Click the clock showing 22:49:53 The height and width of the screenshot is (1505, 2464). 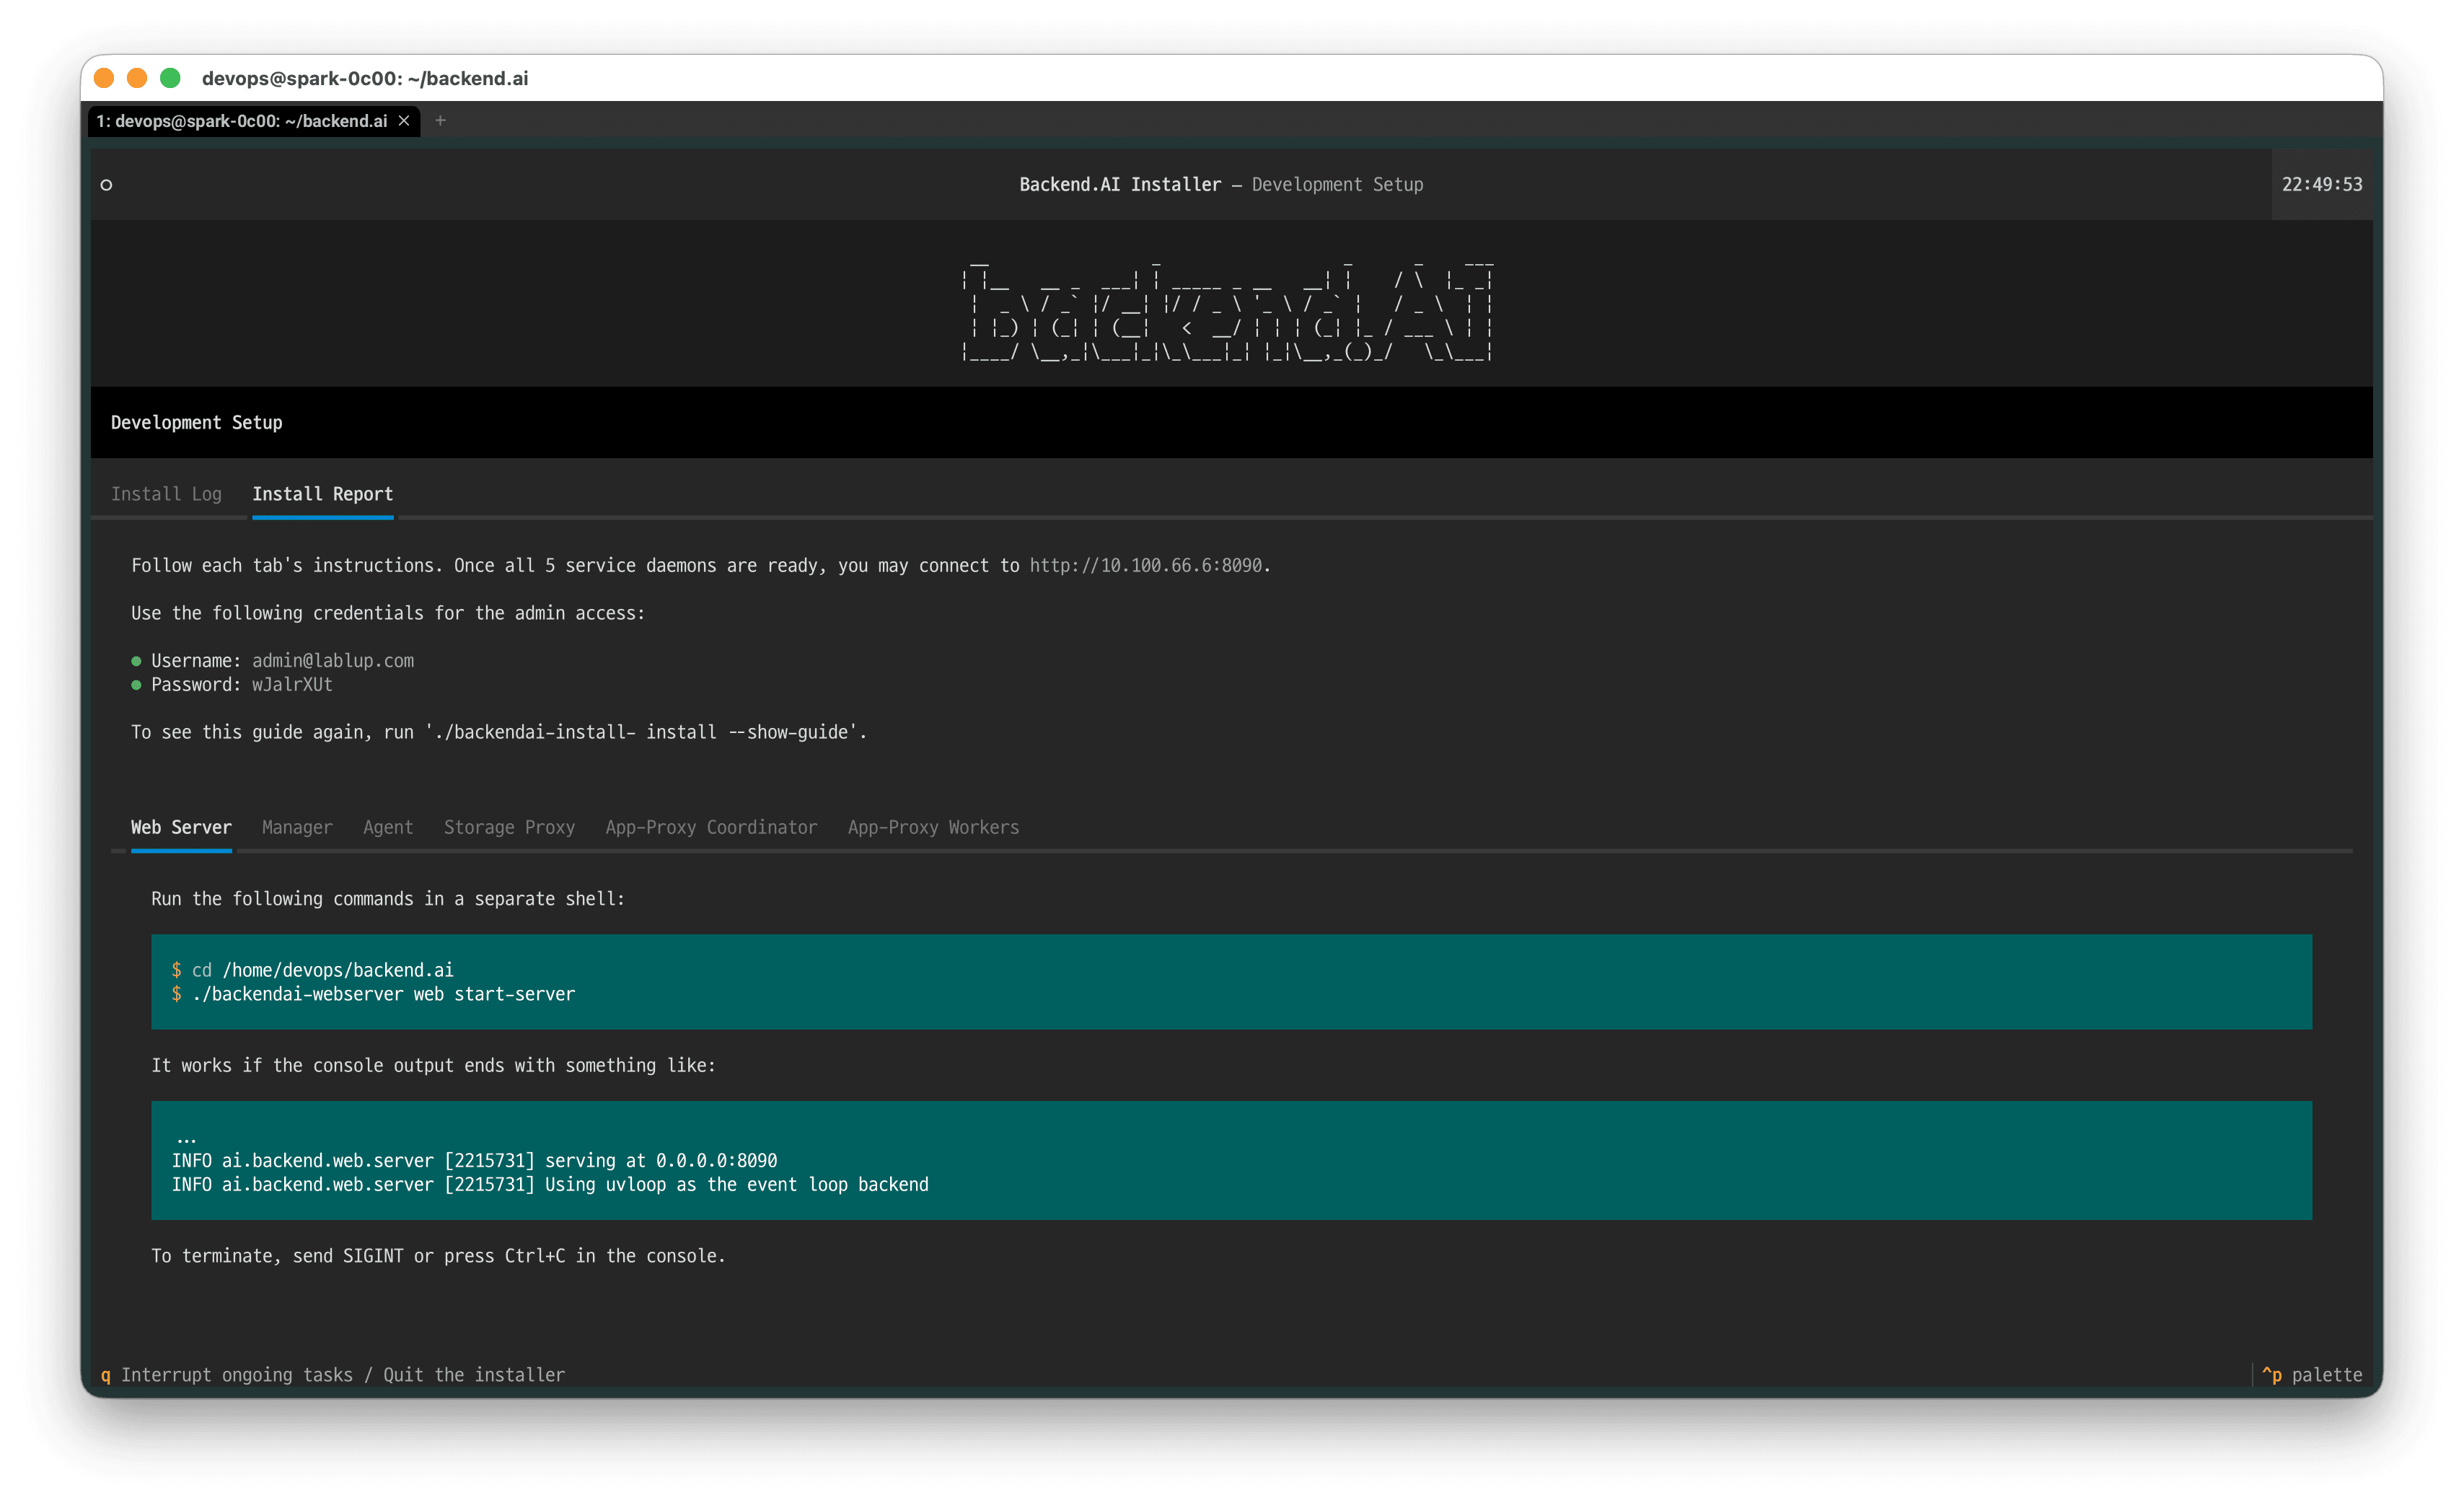pyautogui.click(x=2322, y=184)
